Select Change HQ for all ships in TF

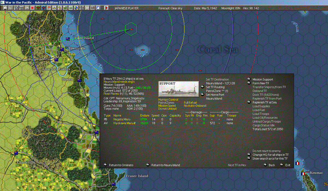(x=270, y=155)
